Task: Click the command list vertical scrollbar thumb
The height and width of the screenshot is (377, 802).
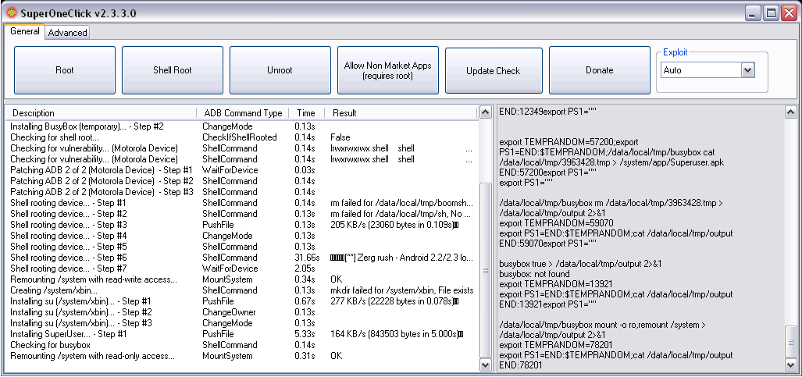Action: point(485,271)
